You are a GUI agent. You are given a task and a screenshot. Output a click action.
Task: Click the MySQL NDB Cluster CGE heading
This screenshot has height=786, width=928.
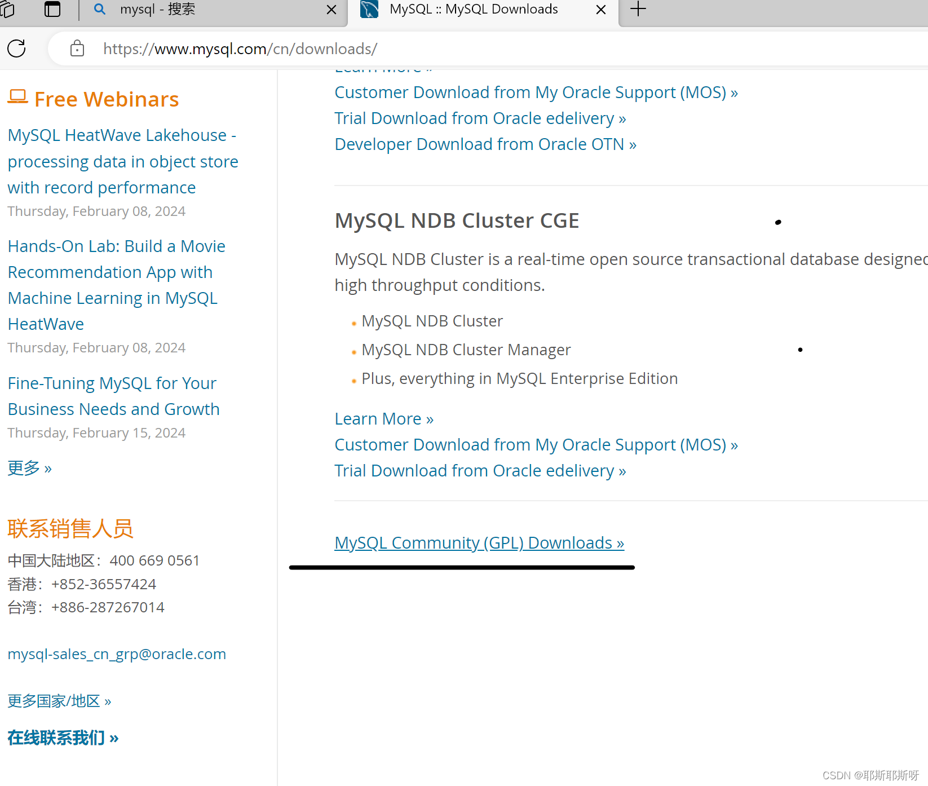457,220
